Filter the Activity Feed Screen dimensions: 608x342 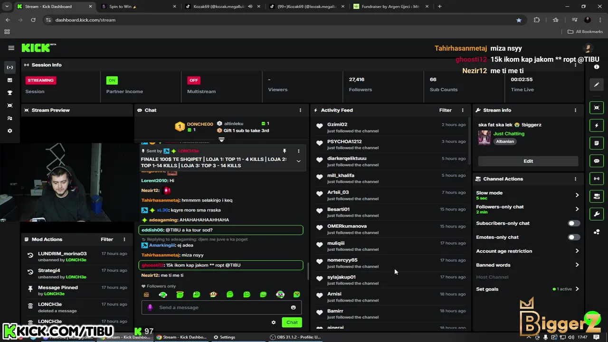445,110
